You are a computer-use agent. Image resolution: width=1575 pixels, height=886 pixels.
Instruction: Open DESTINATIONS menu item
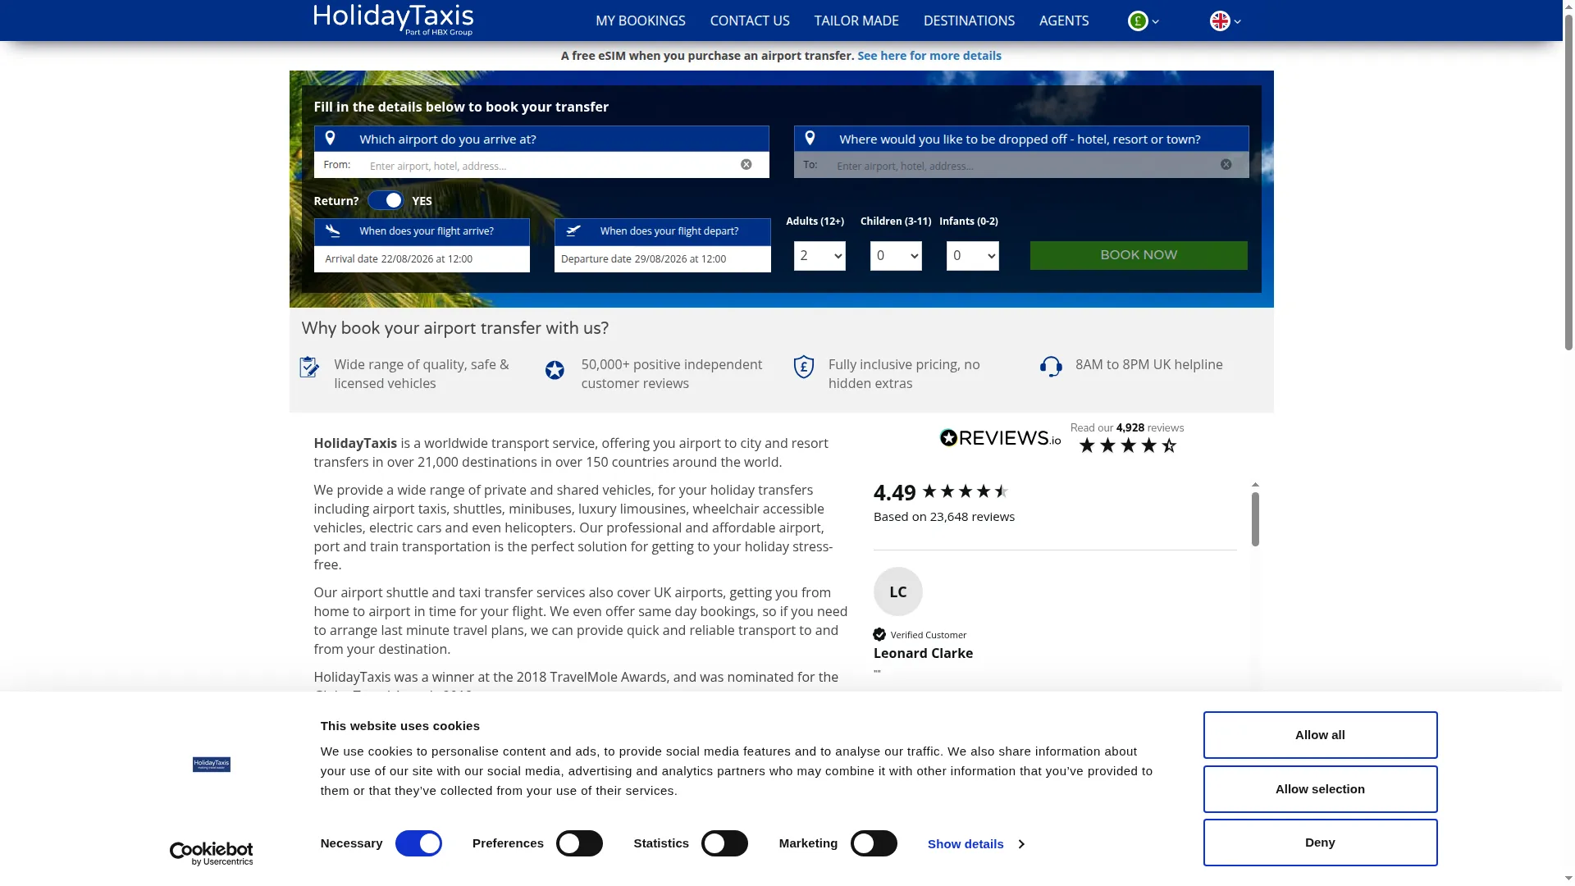point(969,21)
